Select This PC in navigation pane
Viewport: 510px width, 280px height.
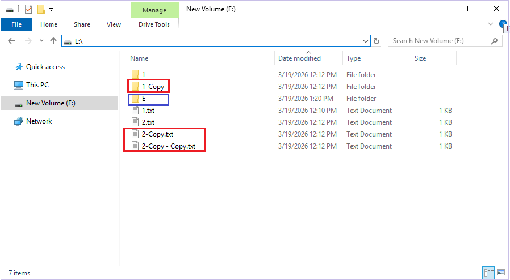(37, 85)
